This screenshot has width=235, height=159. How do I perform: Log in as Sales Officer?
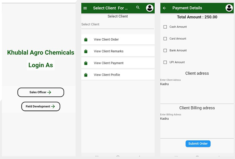pyautogui.click(x=41, y=92)
